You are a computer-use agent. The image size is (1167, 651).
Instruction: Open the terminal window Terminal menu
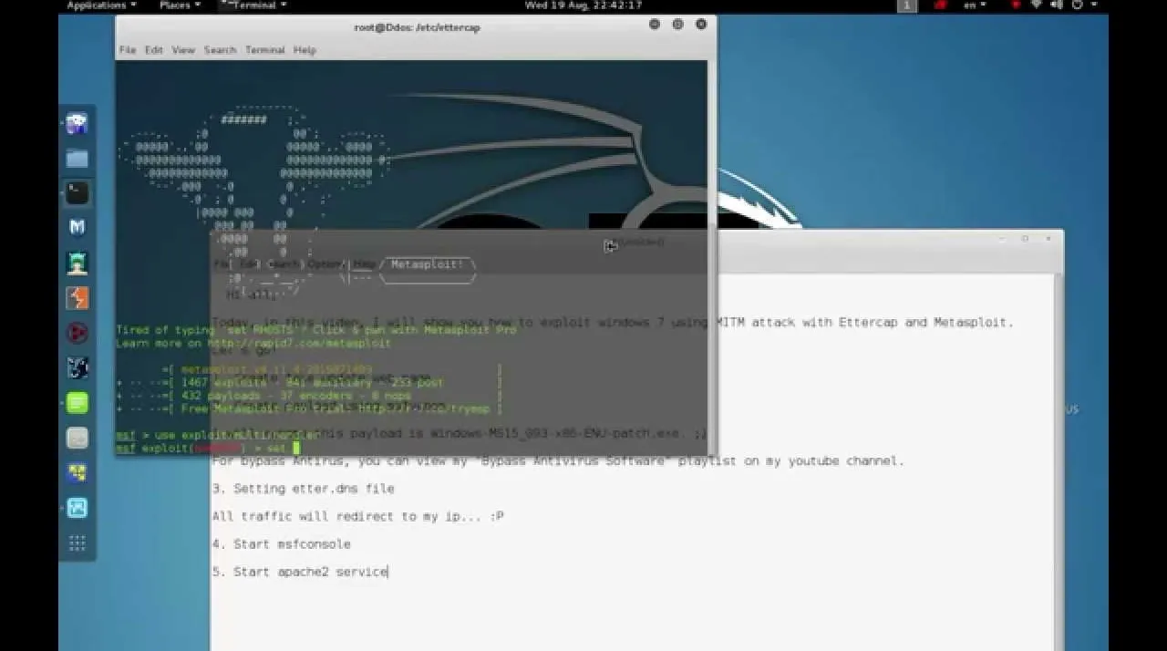click(265, 50)
